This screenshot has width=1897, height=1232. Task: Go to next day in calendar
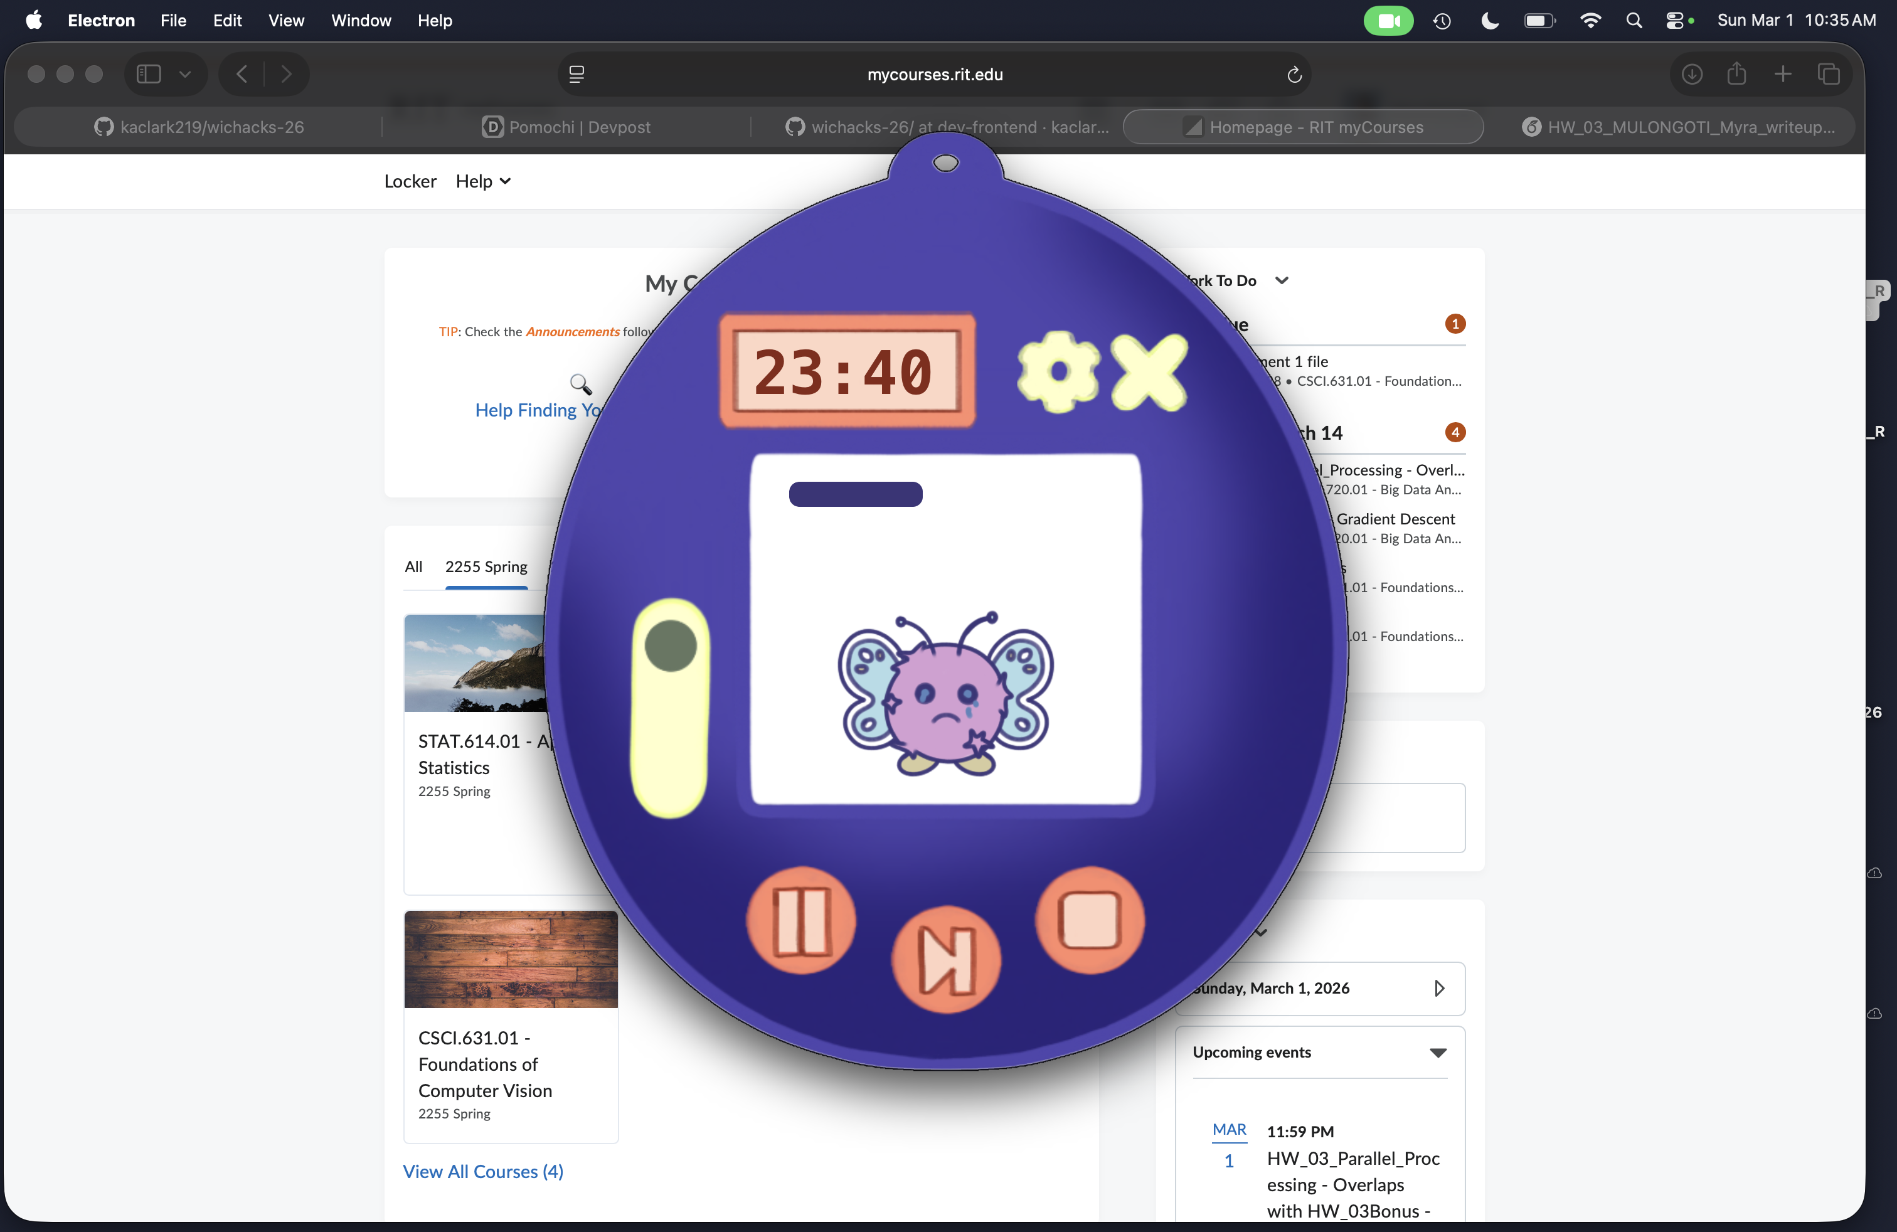1438,988
